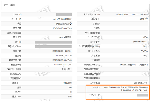
Task: Click the token hash starting a44fd3bebf
Action: (x=126, y=89)
